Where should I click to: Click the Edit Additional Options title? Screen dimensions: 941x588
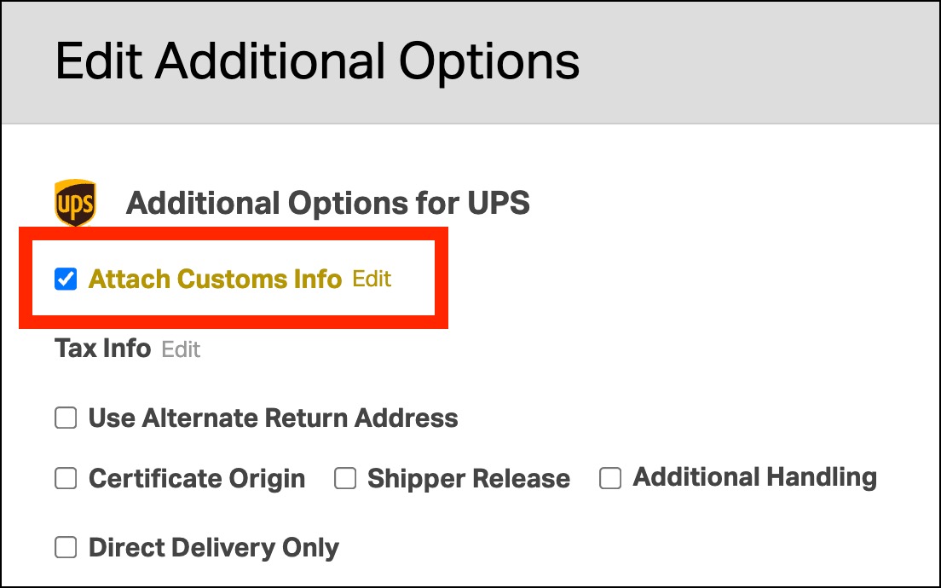[x=317, y=61]
